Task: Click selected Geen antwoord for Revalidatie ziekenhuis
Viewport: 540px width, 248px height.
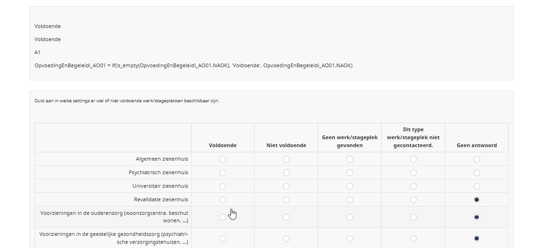Action: coord(476,200)
